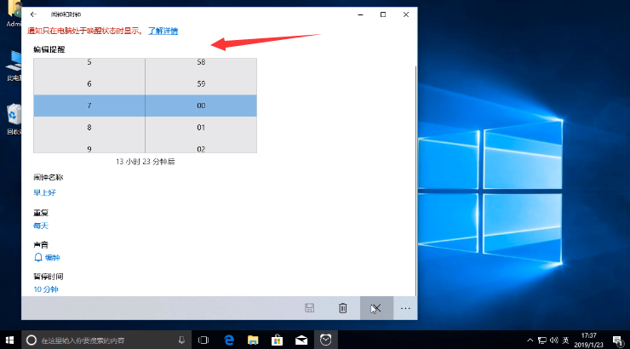Open snooze time option 10 分钟
Image resolution: width=630 pixels, height=349 pixels.
(46, 289)
